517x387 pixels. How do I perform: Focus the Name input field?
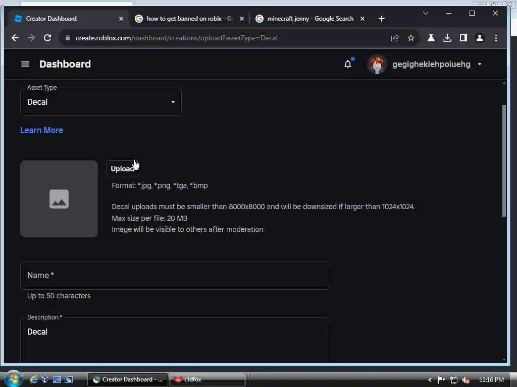tap(175, 276)
